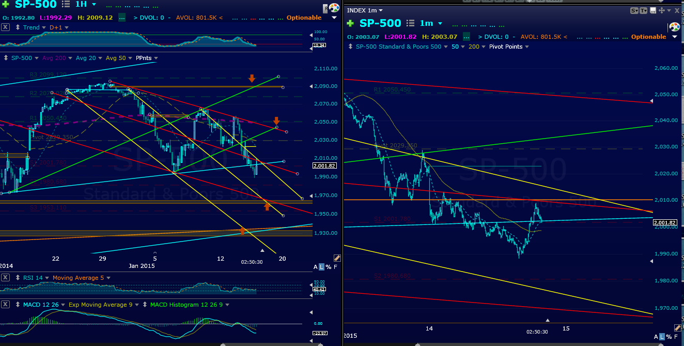
Task: Click the SP-500 symbol title in the 1m chart
Action: pos(380,23)
